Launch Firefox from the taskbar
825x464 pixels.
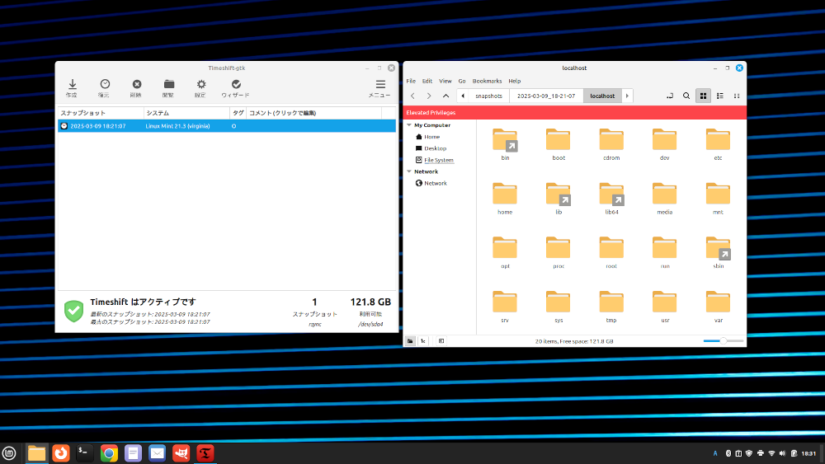pyautogui.click(x=61, y=453)
